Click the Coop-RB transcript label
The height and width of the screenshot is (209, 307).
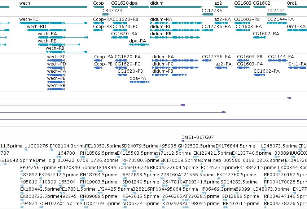(x=102, y=27)
